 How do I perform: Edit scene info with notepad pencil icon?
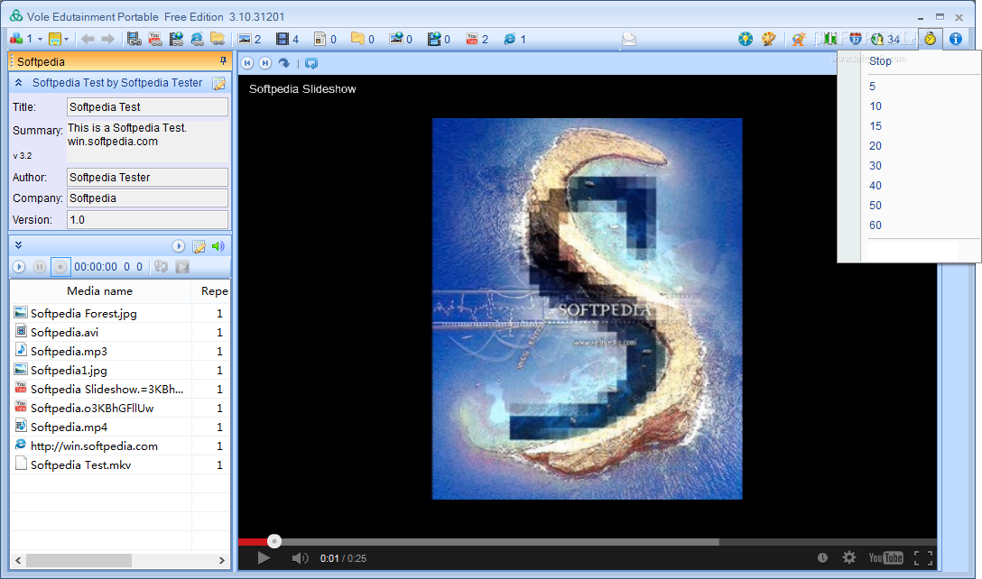click(218, 83)
